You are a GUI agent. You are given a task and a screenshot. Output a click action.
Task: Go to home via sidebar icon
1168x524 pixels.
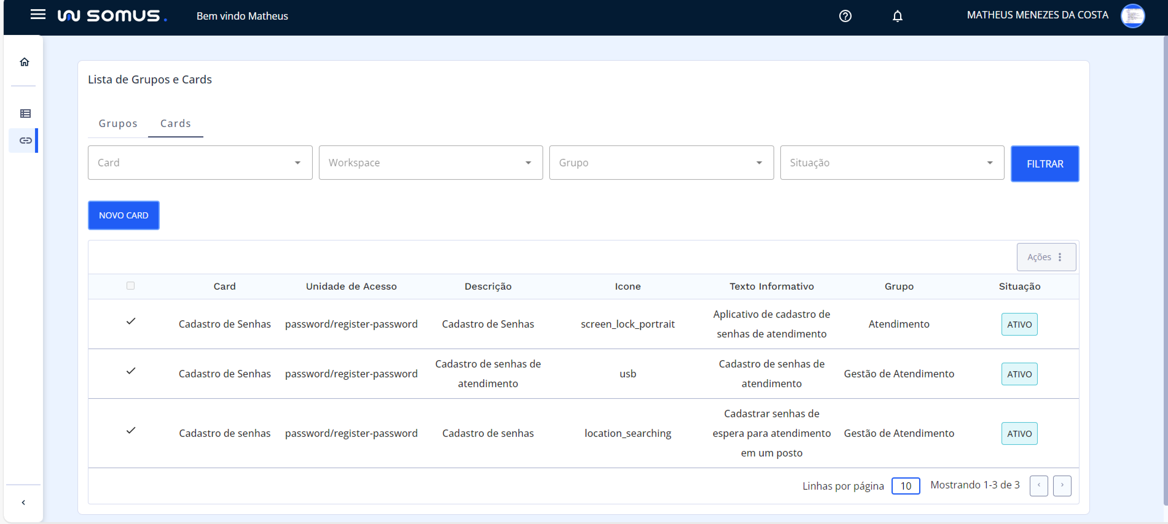coord(25,62)
